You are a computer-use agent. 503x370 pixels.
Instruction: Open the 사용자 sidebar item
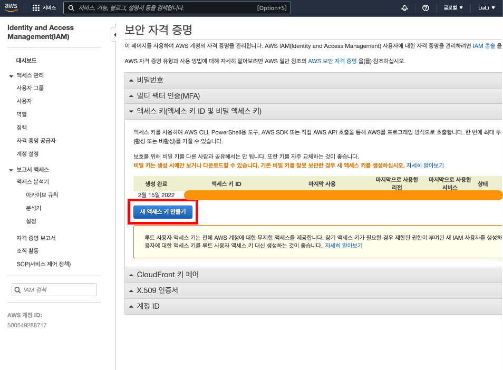pyautogui.click(x=24, y=101)
